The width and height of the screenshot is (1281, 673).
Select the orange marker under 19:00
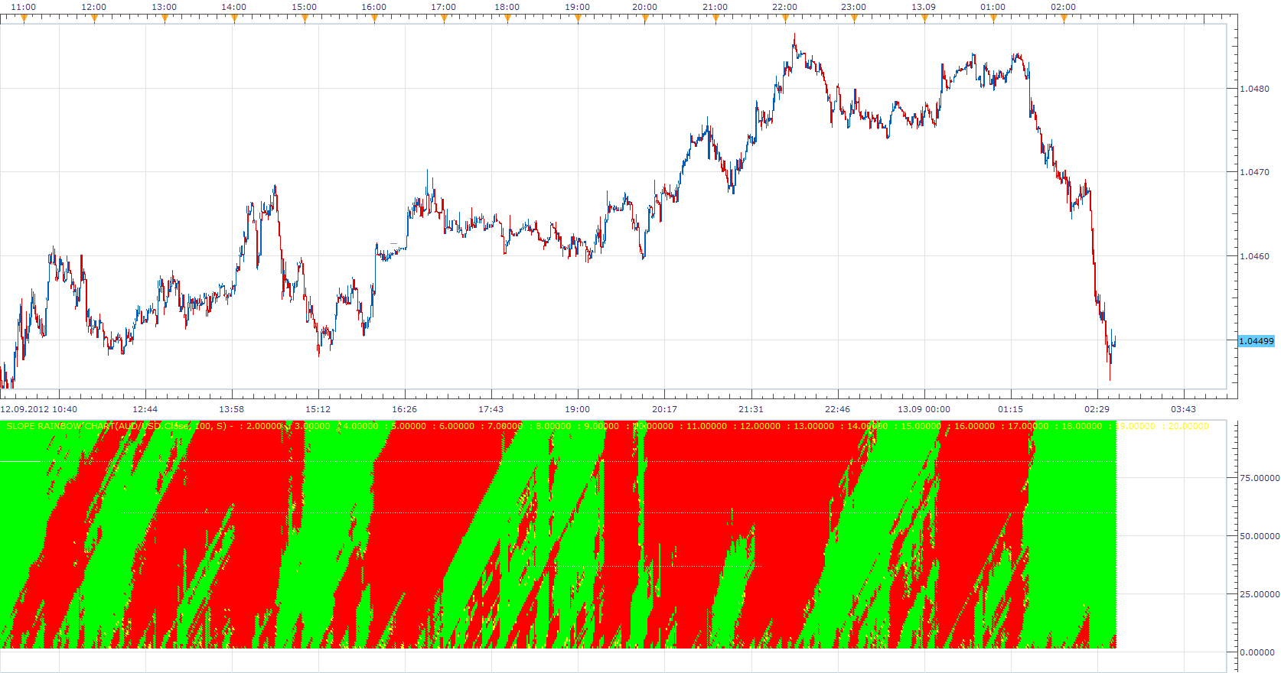[x=578, y=19]
